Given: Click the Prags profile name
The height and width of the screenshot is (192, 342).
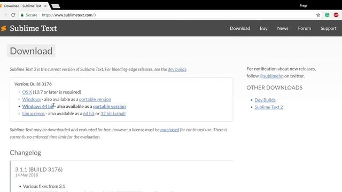Looking at the screenshot, I should click(x=303, y=6).
